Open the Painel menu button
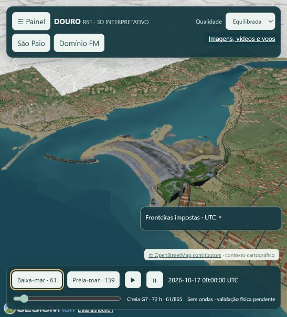Screen dimensions: 287x317 pos(31,21)
